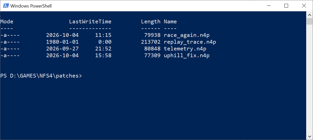Viewport: 313px width, 140px height.
Task: Click the uphill_fix.n4p filename
Action: (x=187, y=55)
